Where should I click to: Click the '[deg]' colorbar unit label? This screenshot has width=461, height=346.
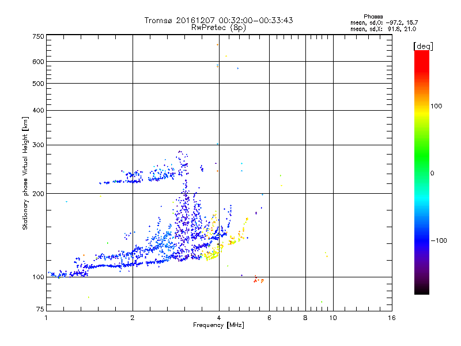coord(423,46)
